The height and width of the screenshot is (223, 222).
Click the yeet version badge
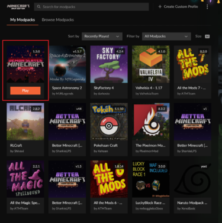pyautogui.click(x=204, y=166)
